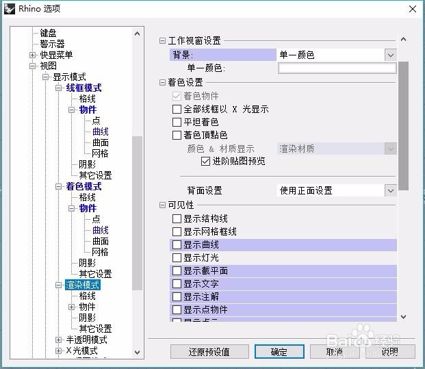
Task: Click the 取消 button
Action: pyautogui.click(x=335, y=352)
